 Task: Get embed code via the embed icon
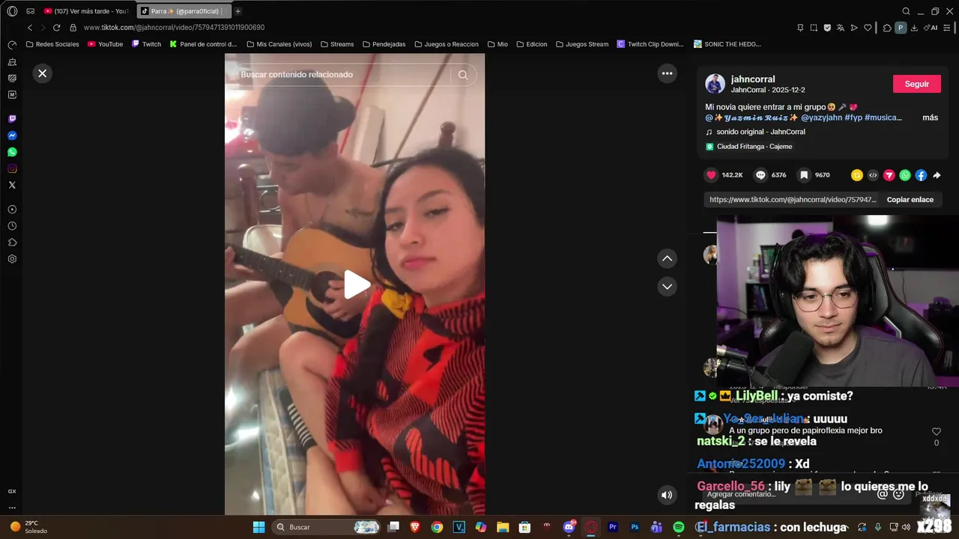click(873, 175)
